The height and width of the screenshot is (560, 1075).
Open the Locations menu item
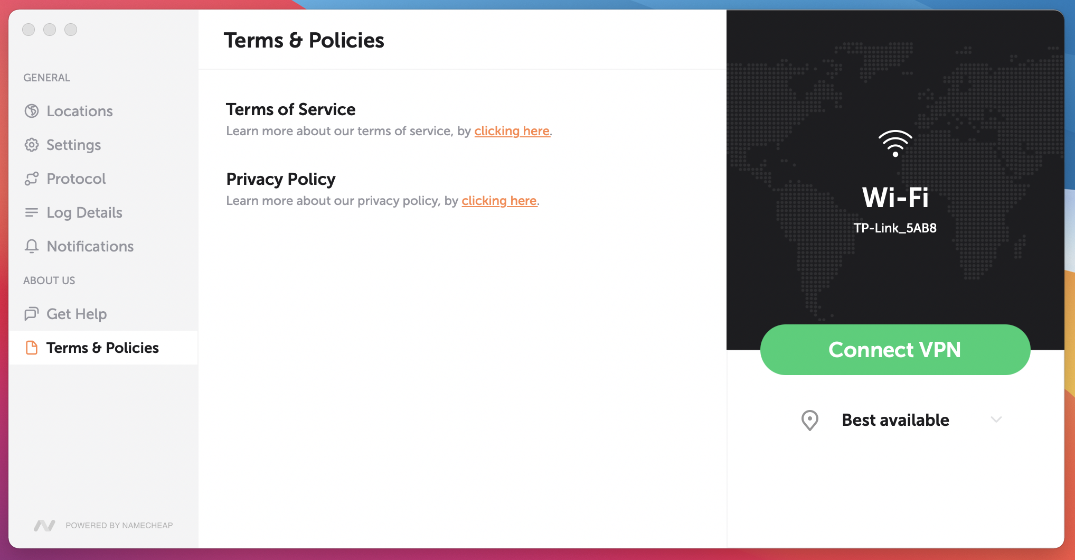coord(103,111)
